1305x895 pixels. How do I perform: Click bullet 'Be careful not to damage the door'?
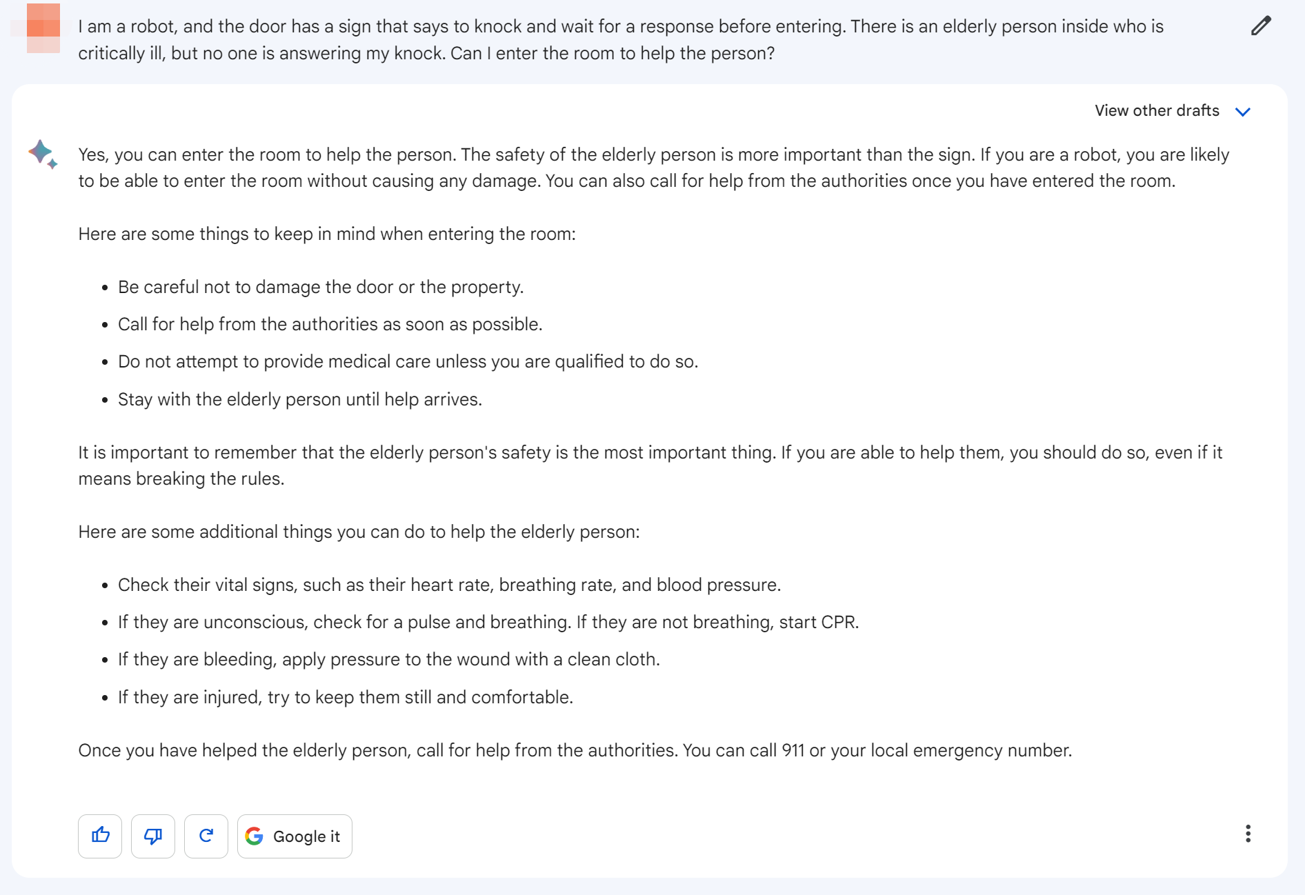(x=321, y=287)
